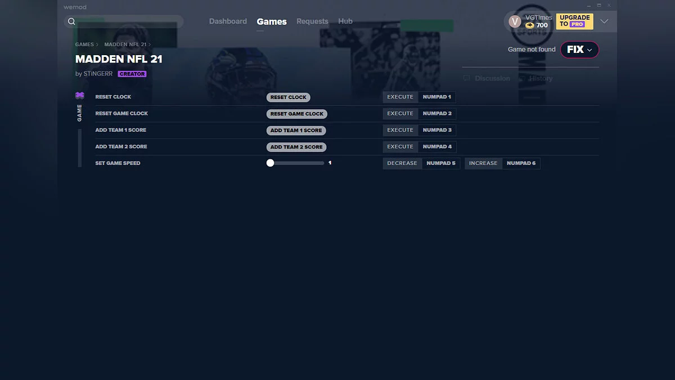The image size is (675, 380).
Task: Click NUMPAD 2 hotkey for Reset Game Clock
Action: tap(437, 113)
